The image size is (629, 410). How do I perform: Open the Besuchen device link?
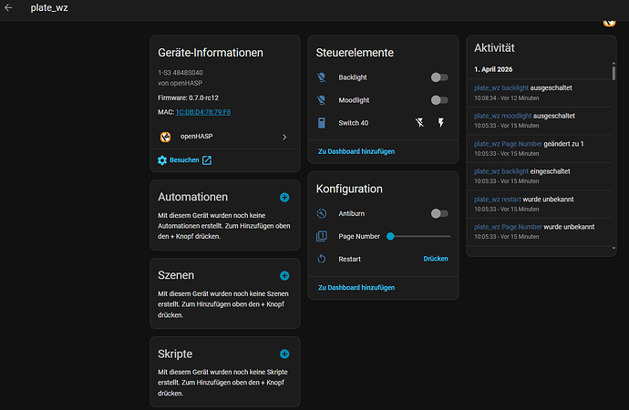184,160
